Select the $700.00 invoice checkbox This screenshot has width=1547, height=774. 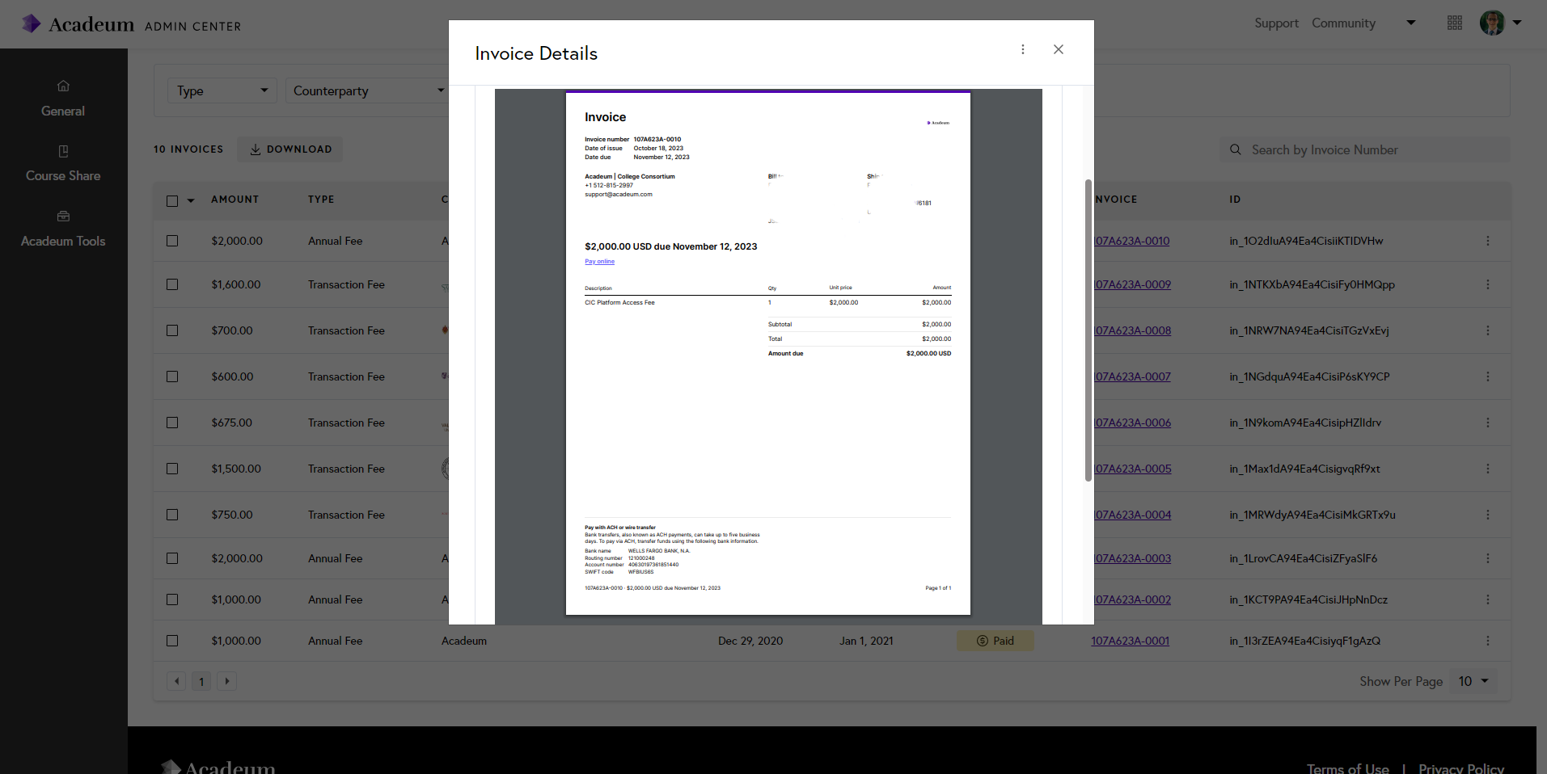(x=172, y=330)
